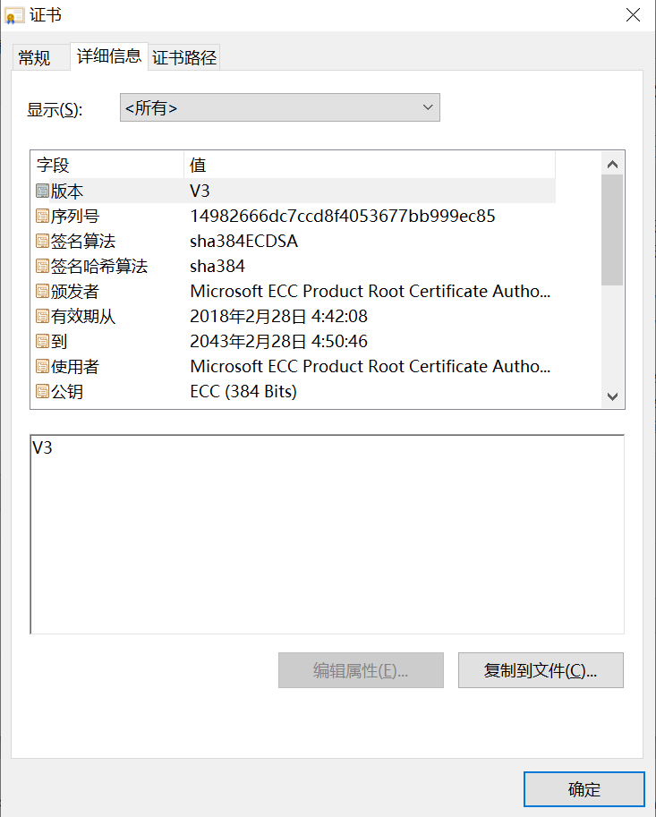The width and height of the screenshot is (656, 817).
Task: Confirm with the 确定 button
Action: click(584, 789)
